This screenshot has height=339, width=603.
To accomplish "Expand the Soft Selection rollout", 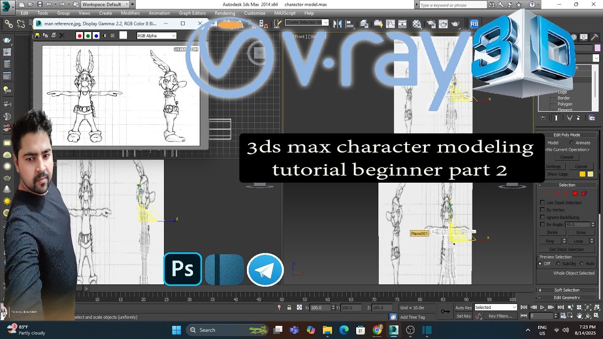I will (567, 290).
